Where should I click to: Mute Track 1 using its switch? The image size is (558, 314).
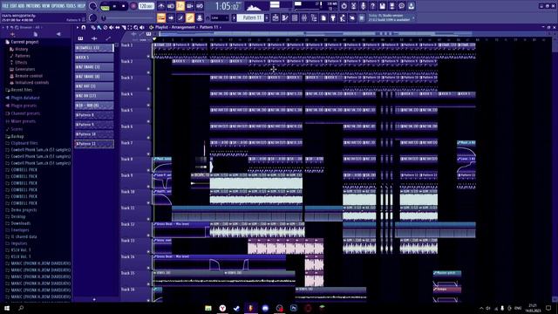click(x=148, y=56)
